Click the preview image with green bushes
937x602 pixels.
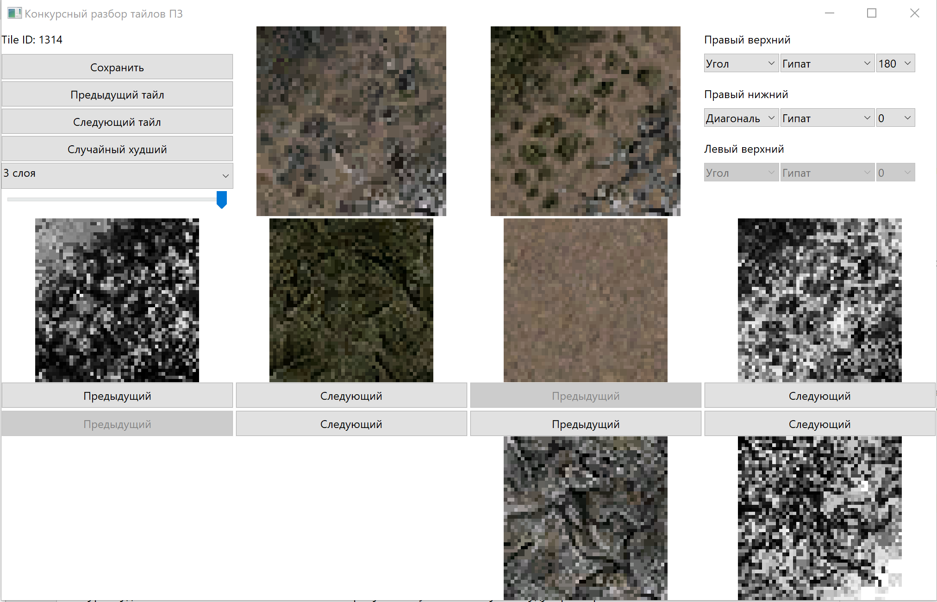tap(585, 121)
